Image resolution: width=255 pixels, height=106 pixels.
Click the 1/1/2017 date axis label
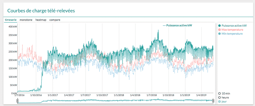click(x=52, y=95)
